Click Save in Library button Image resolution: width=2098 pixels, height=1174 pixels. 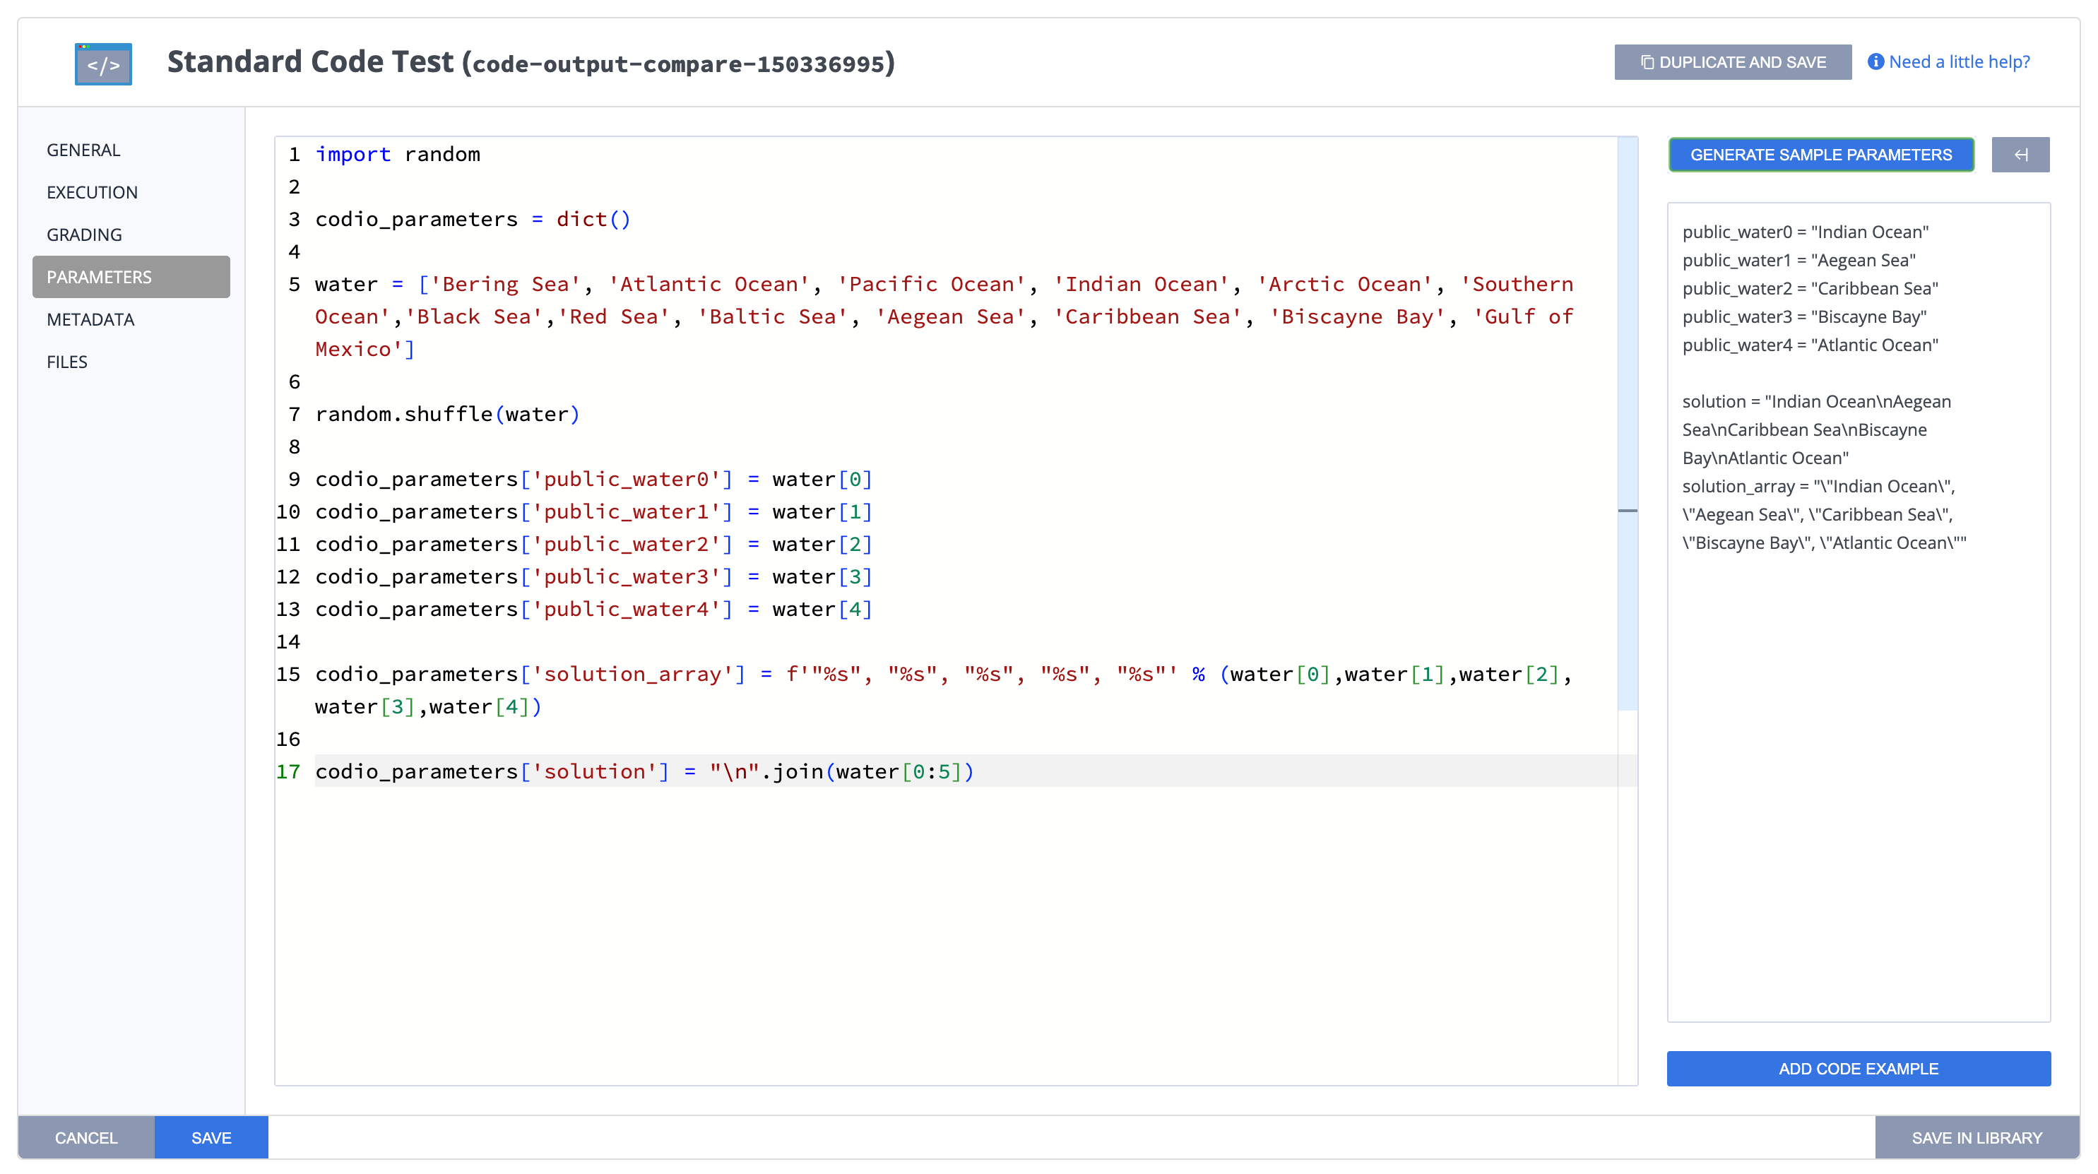point(1976,1137)
